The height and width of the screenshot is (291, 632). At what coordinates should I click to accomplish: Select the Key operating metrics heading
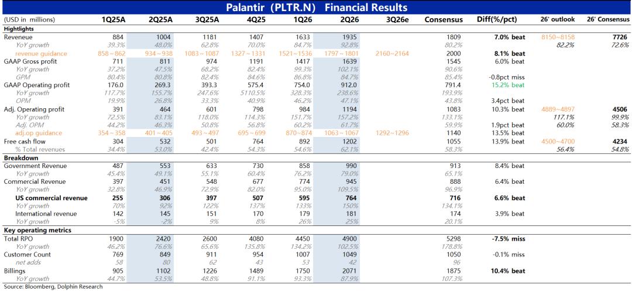coord(32,231)
